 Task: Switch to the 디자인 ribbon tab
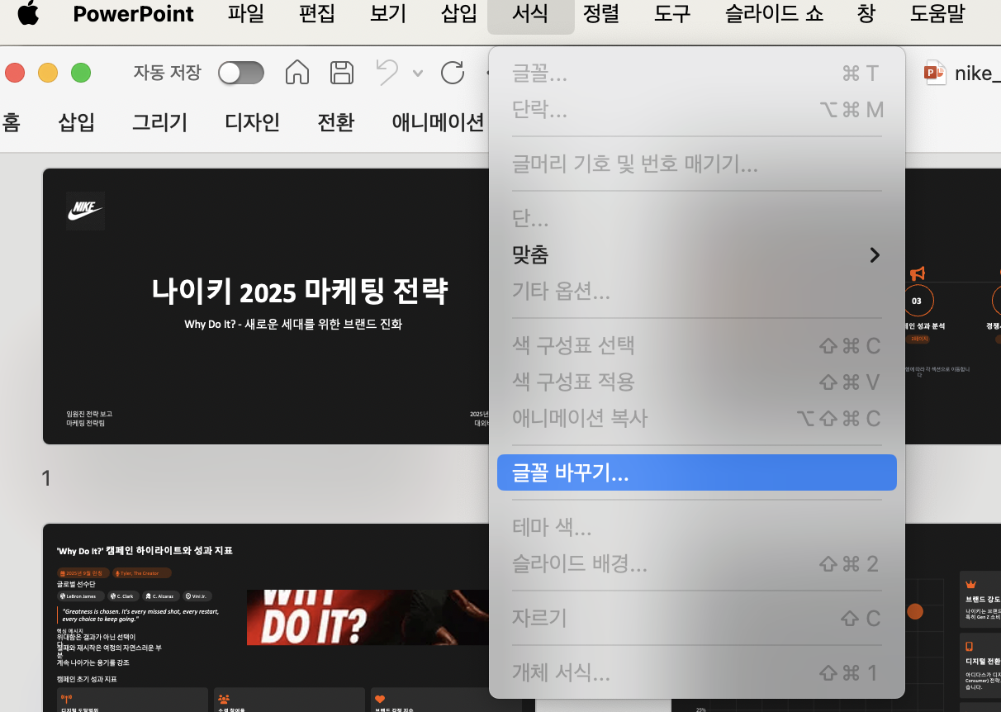coord(252,122)
